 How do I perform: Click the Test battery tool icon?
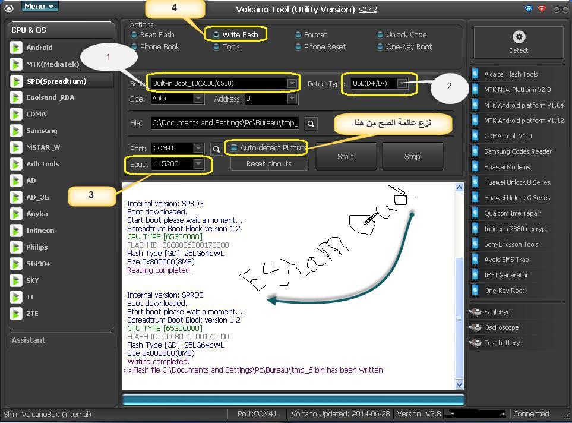[476, 343]
